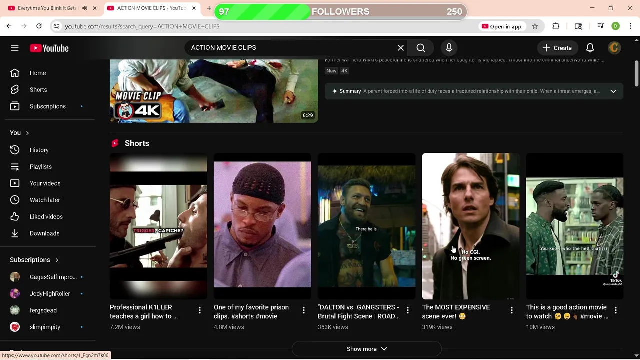This screenshot has height=360, width=640.
Task: Open the browser media controls icon
Action: 601,26
